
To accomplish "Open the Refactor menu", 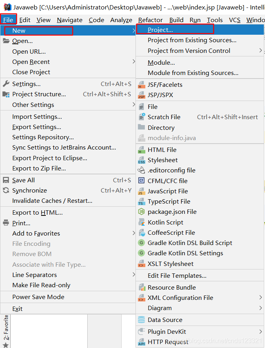I will (x=150, y=20).
